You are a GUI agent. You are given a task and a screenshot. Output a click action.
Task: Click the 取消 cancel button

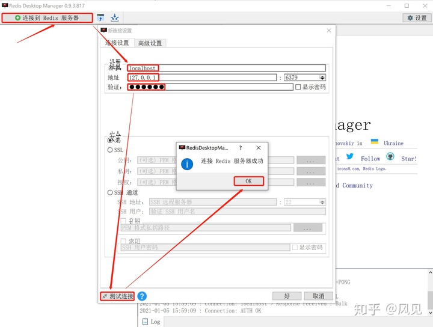pos(318,296)
